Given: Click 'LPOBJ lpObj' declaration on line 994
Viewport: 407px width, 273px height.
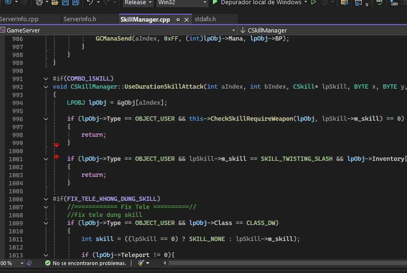Looking at the screenshot, I should coord(87,103).
